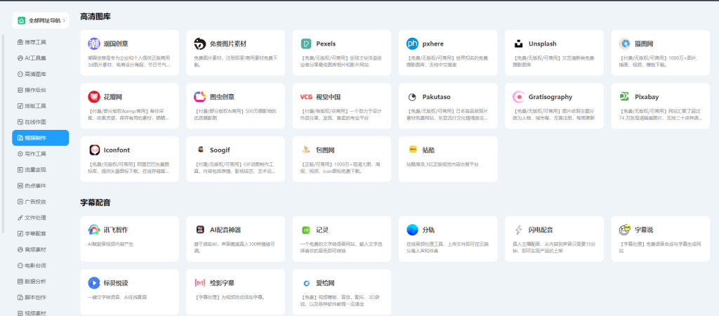Click the VCG 视觉中国 logo
Screen dimensions: 719x316
306,97
